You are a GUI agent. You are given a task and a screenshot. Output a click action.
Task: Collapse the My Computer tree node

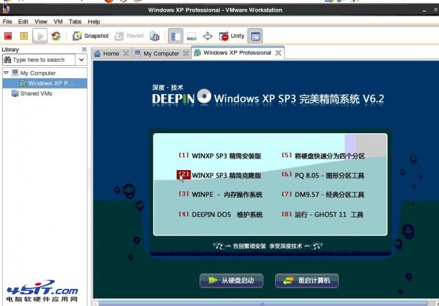coord(6,73)
